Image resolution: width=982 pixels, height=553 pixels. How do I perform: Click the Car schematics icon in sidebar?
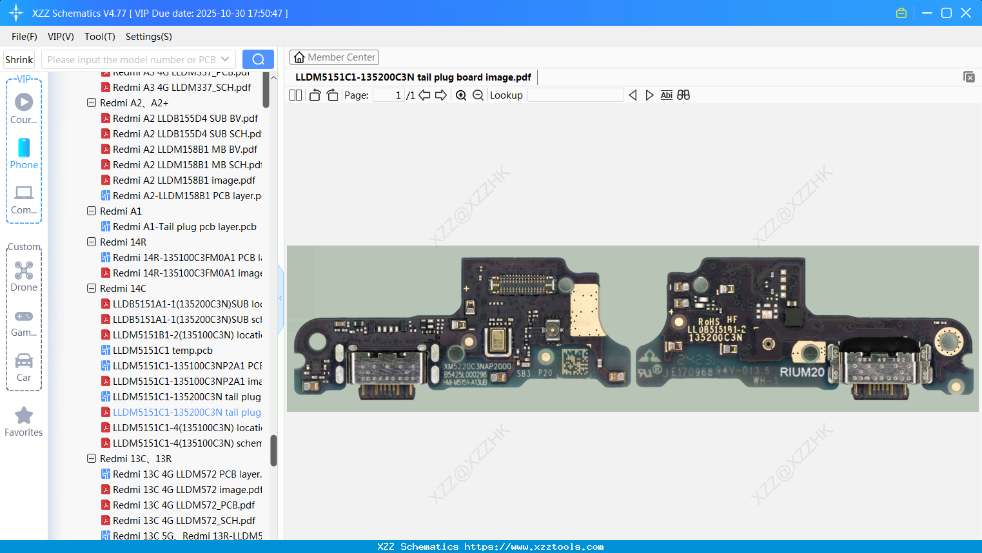tap(23, 361)
